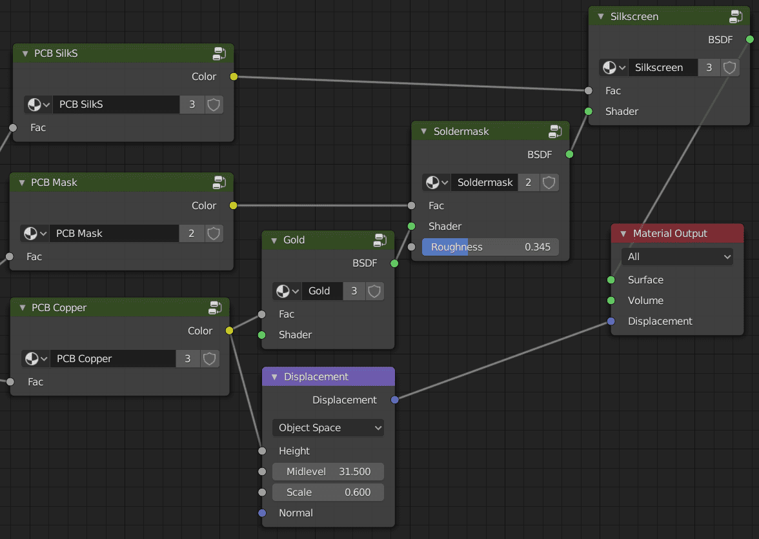Viewport: 759px width, 539px height.
Task: Collapse the Gold node
Action: 274,240
